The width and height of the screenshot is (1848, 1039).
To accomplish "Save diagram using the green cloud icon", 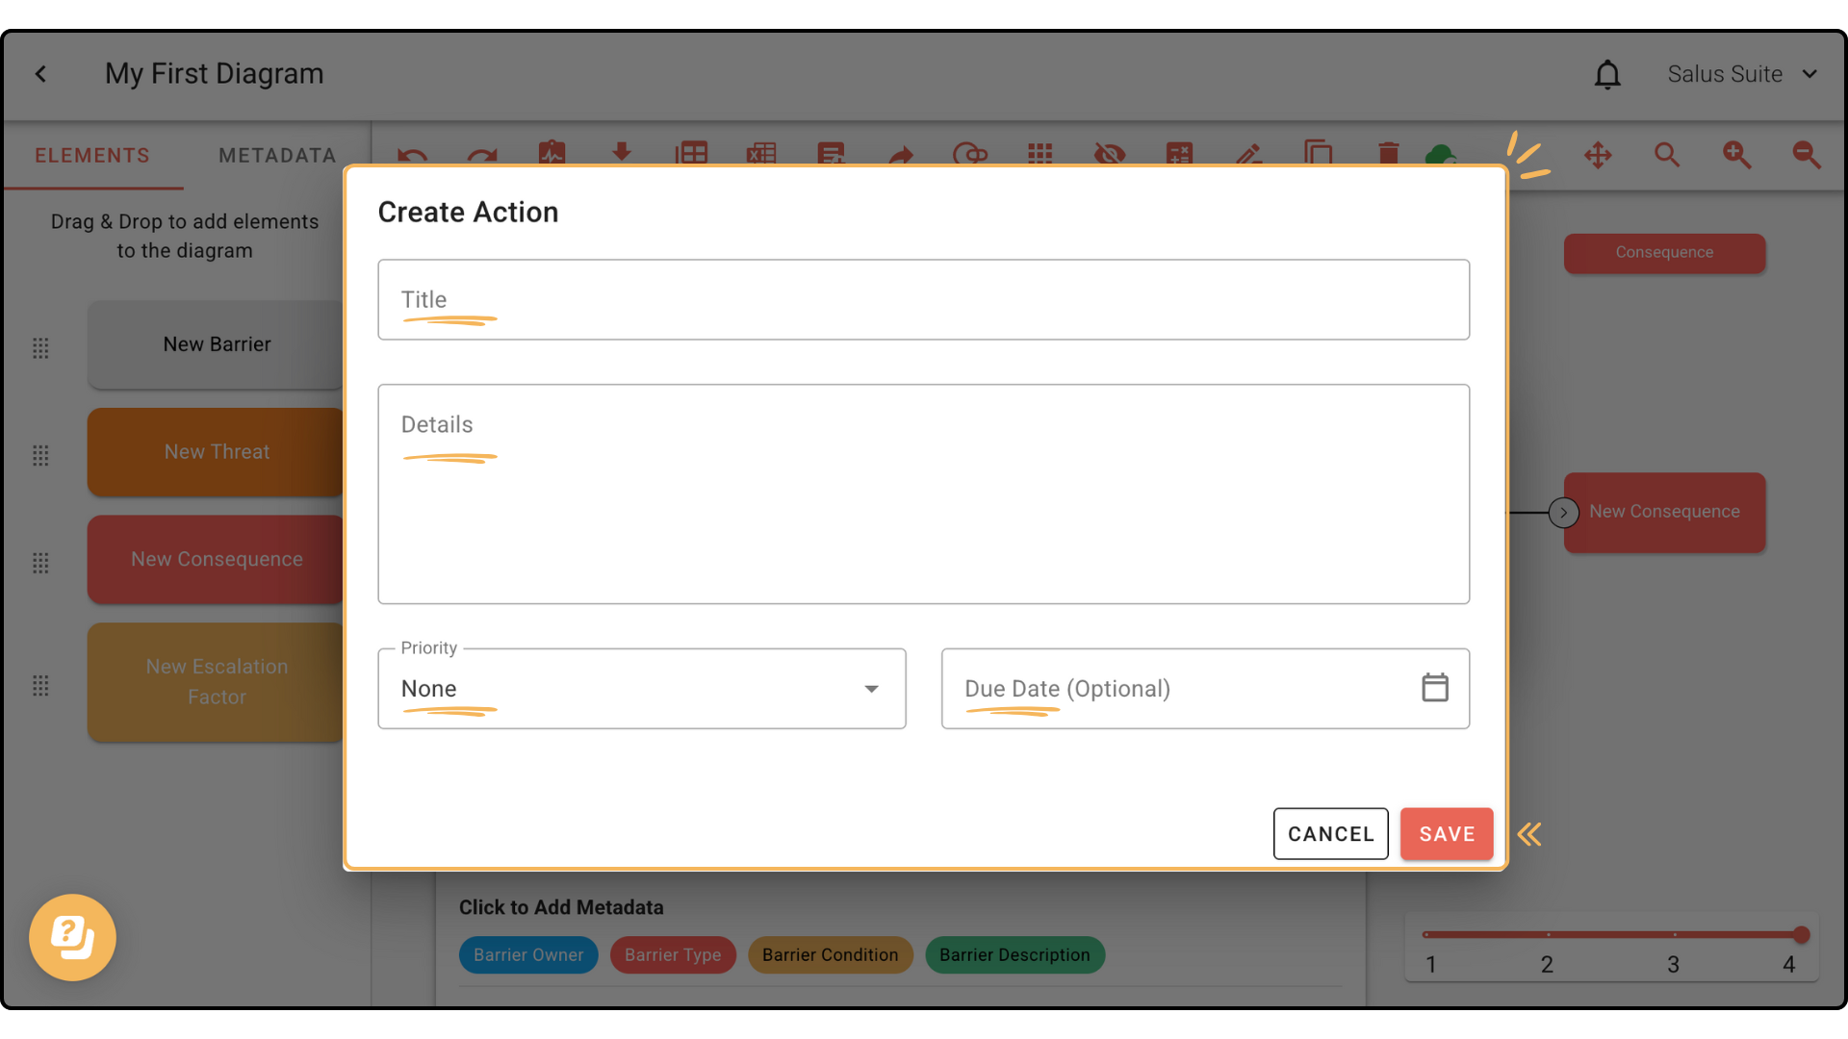I will [1441, 155].
